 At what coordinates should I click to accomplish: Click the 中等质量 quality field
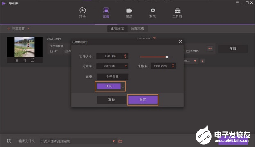[113, 77]
